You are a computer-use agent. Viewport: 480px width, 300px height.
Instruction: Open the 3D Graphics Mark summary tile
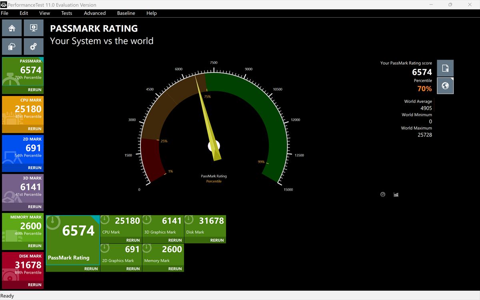tap(163, 226)
